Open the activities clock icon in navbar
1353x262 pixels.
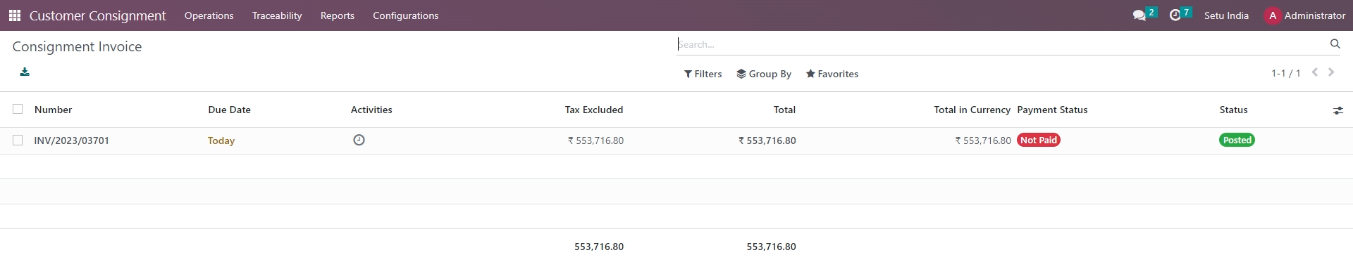(1175, 15)
